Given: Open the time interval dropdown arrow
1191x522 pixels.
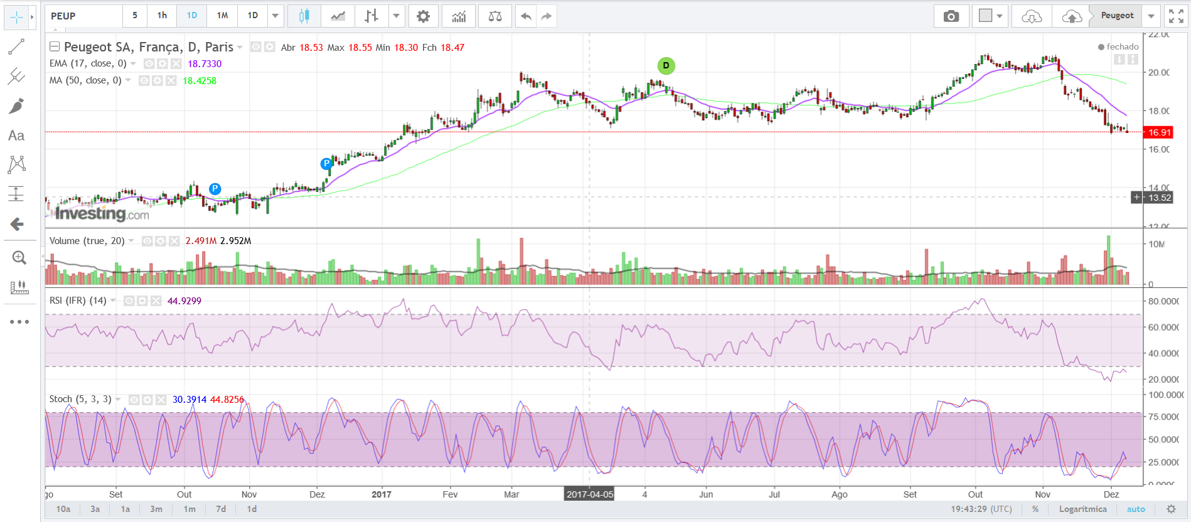Looking at the screenshot, I should [275, 16].
